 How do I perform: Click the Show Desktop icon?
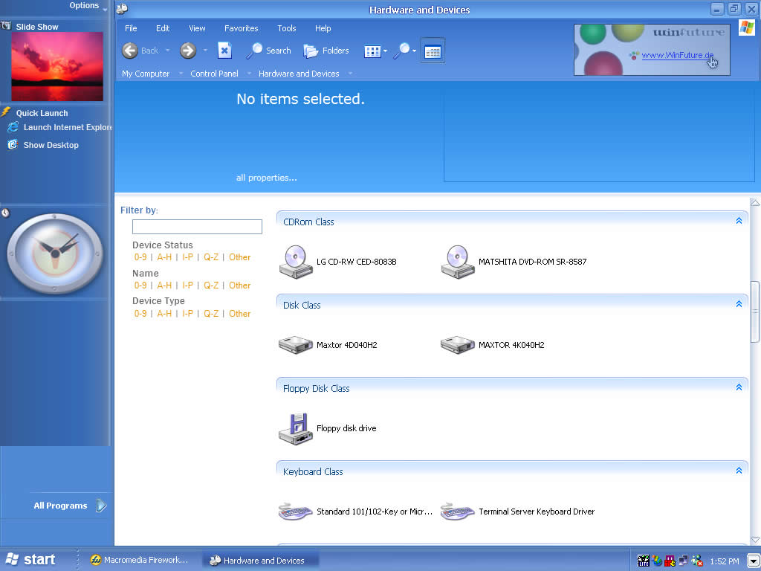13,145
